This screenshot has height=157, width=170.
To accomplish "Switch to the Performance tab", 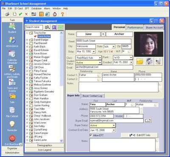I will point(135,28).
